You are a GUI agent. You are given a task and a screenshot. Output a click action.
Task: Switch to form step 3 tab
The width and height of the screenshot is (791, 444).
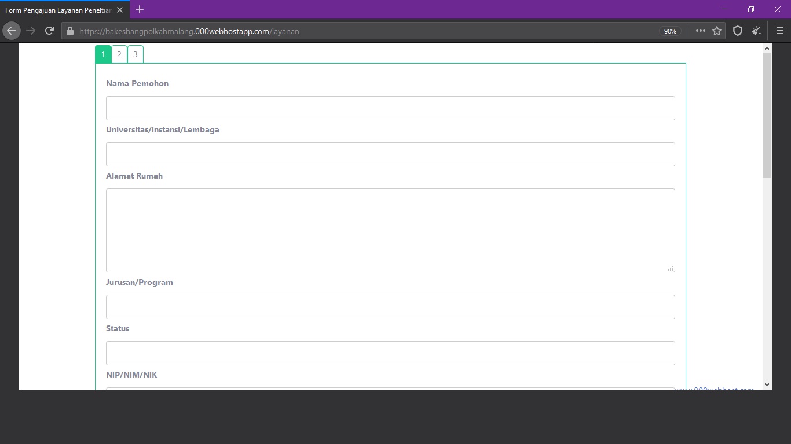[136, 54]
